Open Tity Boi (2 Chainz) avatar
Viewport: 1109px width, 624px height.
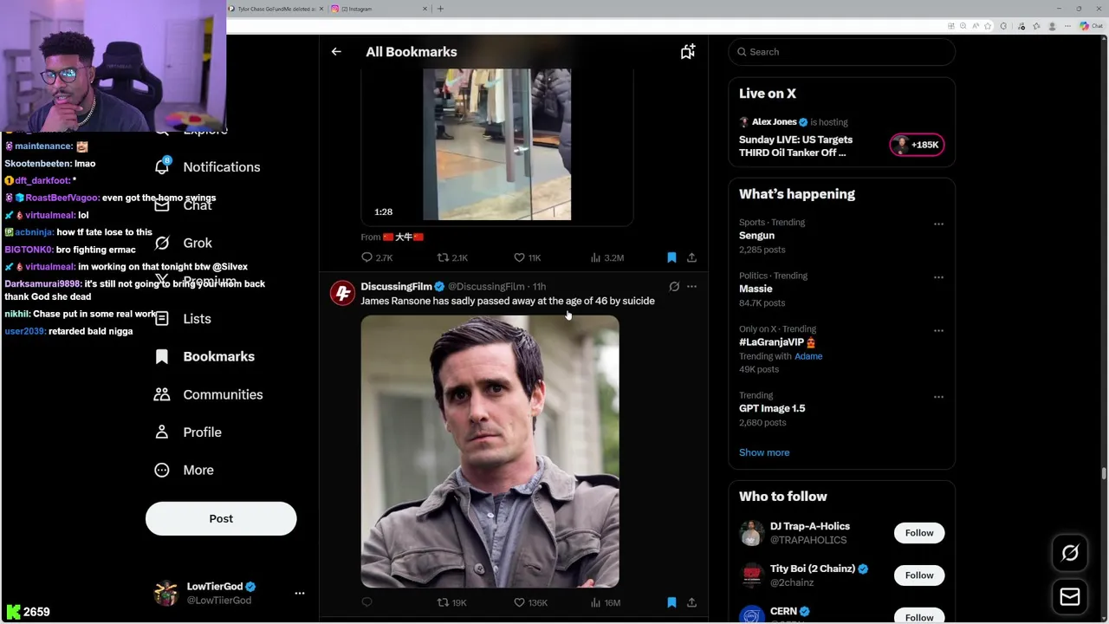(751, 575)
